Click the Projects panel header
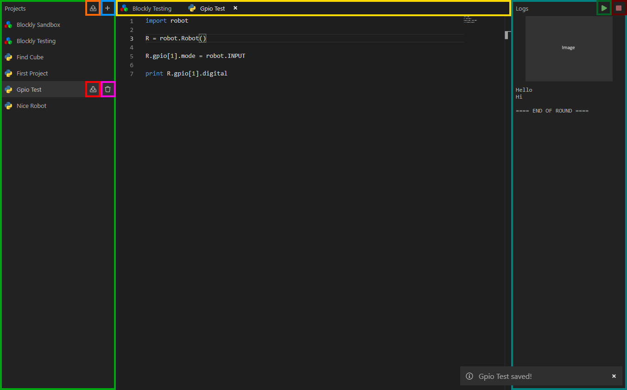This screenshot has width=627, height=390. pos(15,8)
